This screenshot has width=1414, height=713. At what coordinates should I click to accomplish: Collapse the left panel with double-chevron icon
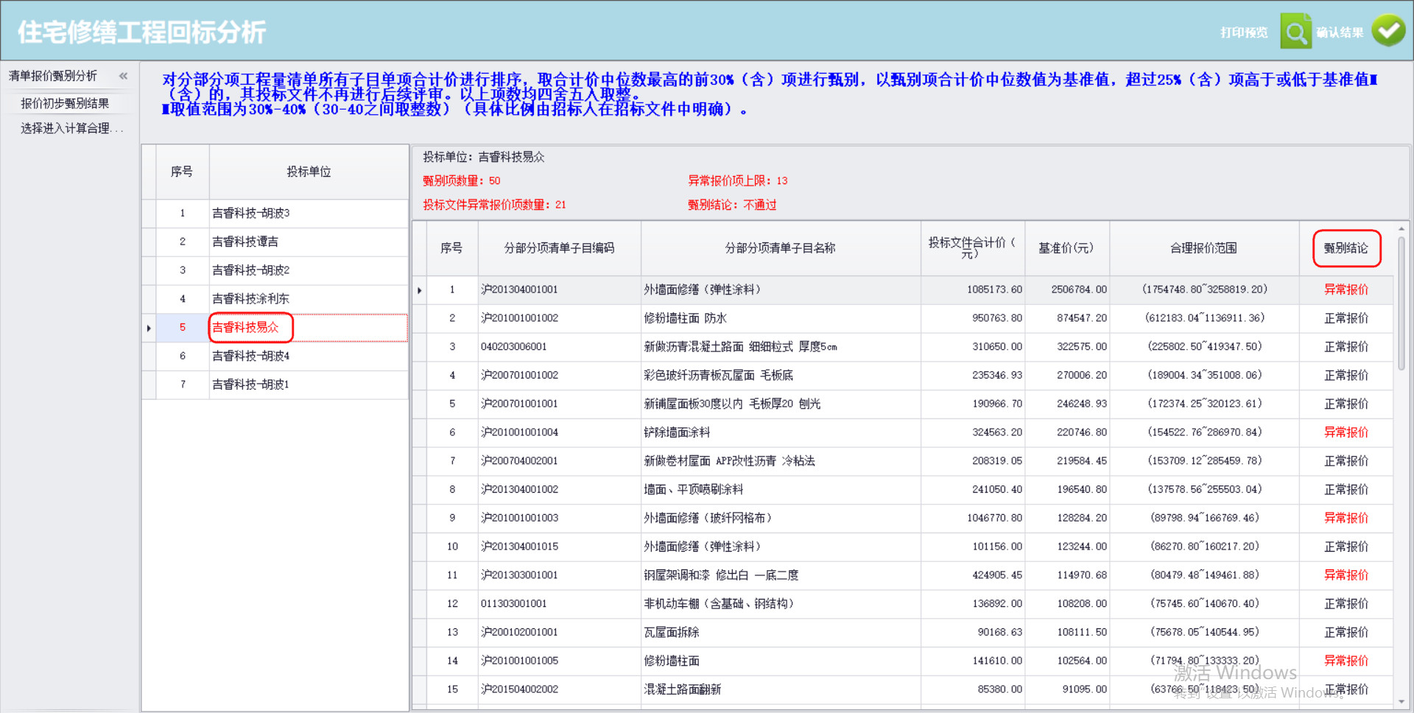point(123,76)
